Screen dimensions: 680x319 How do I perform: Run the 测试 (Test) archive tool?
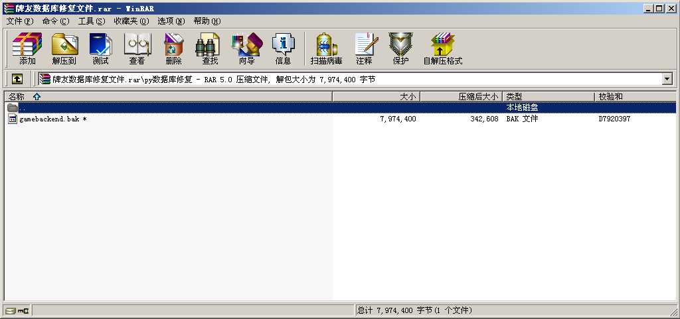[x=101, y=48]
